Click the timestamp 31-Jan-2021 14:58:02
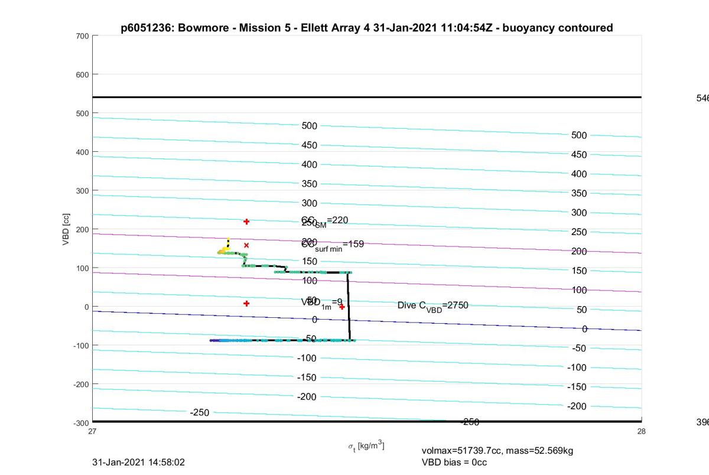 click(139, 462)
